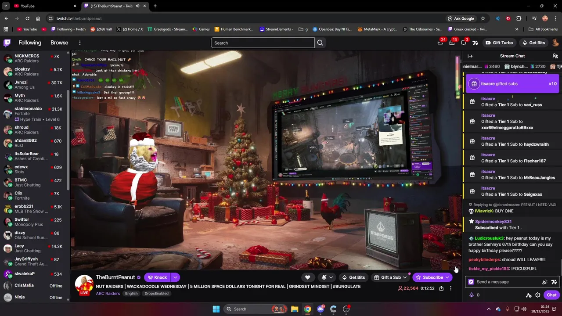
Task: Open Human Benchmark bookmark
Action: point(234,29)
